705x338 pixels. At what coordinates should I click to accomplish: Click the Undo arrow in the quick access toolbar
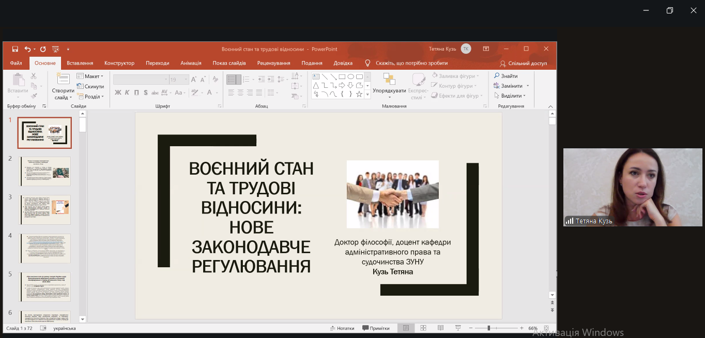[27, 49]
